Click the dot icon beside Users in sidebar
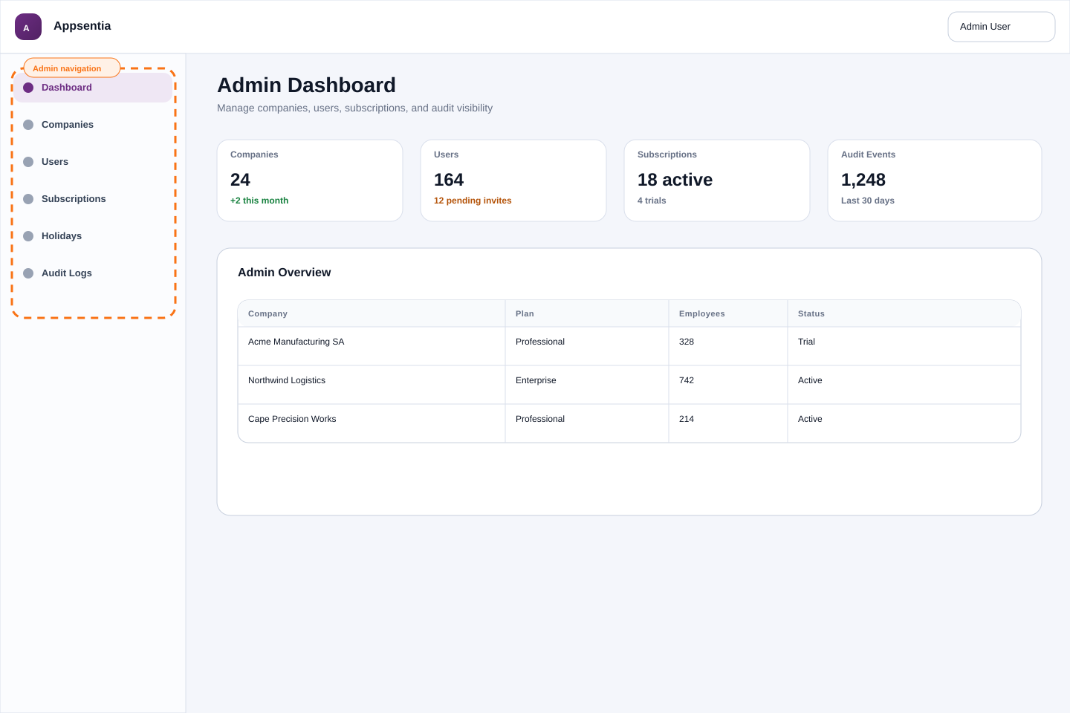The width and height of the screenshot is (1070, 713). pyautogui.click(x=28, y=162)
